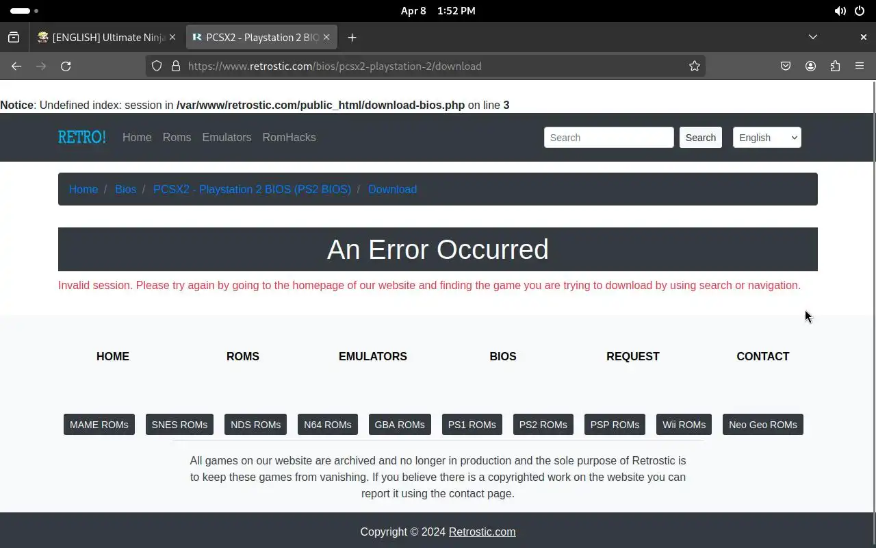Click the Neo Geo ROMs button
This screenshot has width=876, height=548.
[763, 425]
